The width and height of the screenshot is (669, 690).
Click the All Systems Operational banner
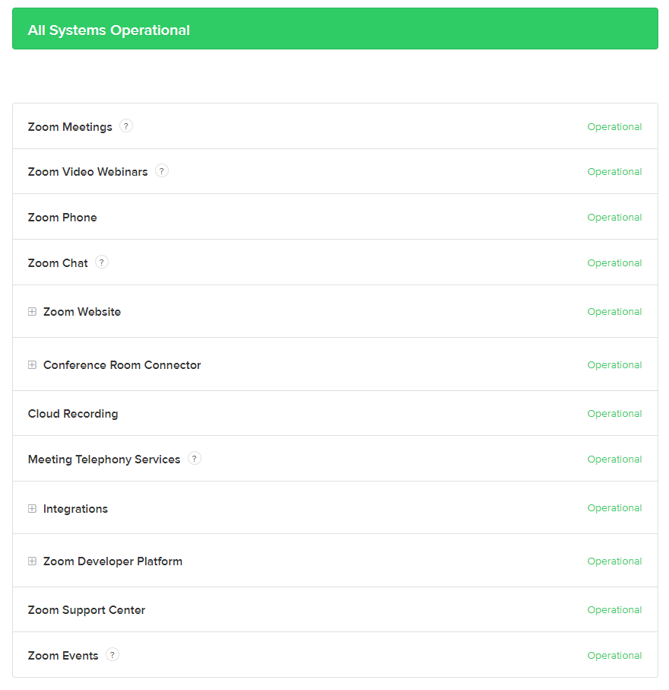[334, 29]
